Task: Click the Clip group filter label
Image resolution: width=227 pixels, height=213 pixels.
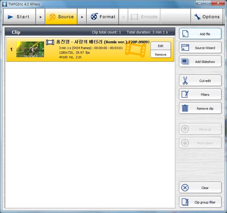Action: click(x=205, y=202)
